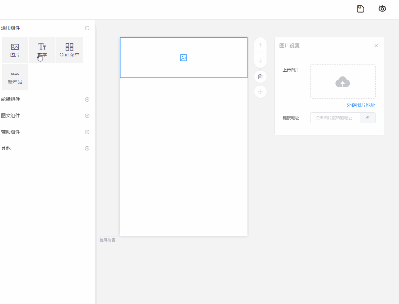
Task: Expand the 轮播组件 section
Action: coord(87,99)
